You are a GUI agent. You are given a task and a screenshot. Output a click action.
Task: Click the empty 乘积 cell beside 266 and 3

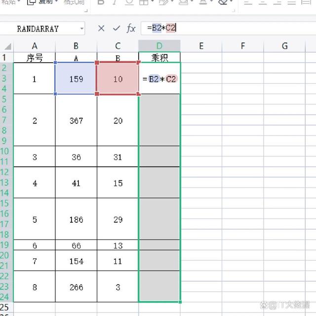pyautogui.click(x=159, y=287)
